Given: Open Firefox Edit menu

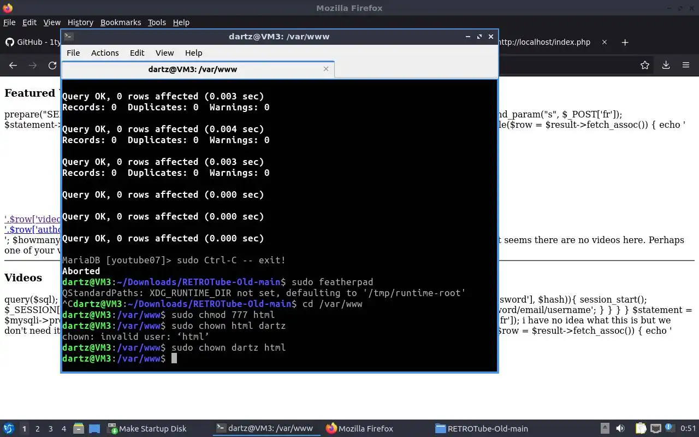Looking at the screenshot, I should coord(29,22).
